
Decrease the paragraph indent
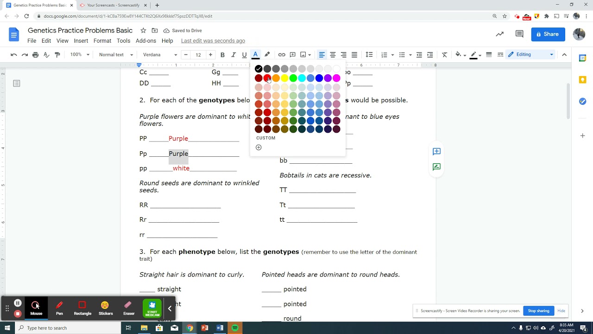419,55
